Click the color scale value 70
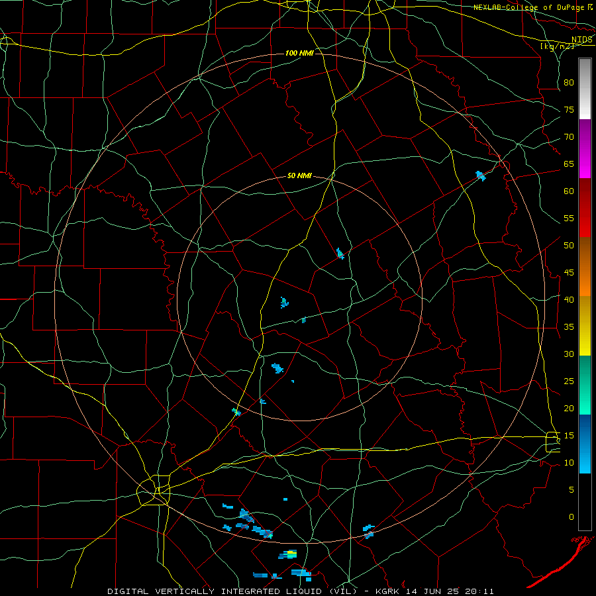Screen dimensions: 596x596 click(x=569, y=137)
